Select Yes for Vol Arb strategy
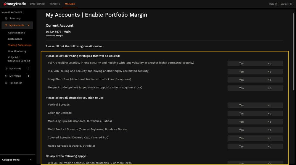 click(x=241, y=63)
